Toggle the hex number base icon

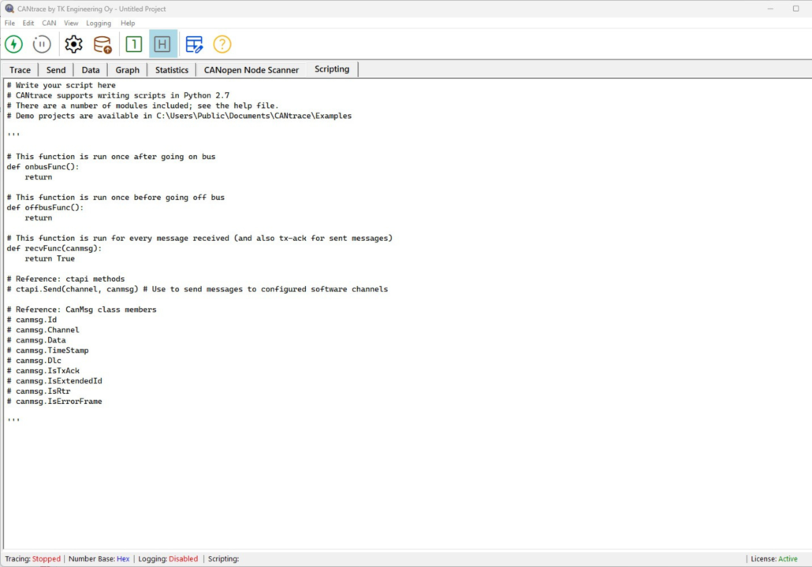tap(162, 44)
